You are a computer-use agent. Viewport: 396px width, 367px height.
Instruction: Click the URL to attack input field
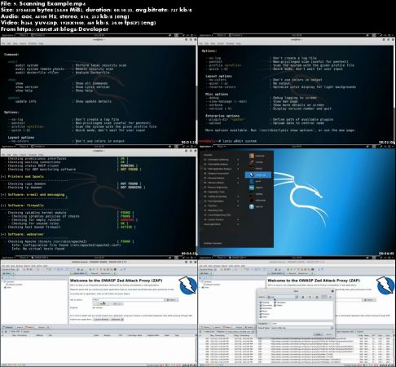click(129, 299)
